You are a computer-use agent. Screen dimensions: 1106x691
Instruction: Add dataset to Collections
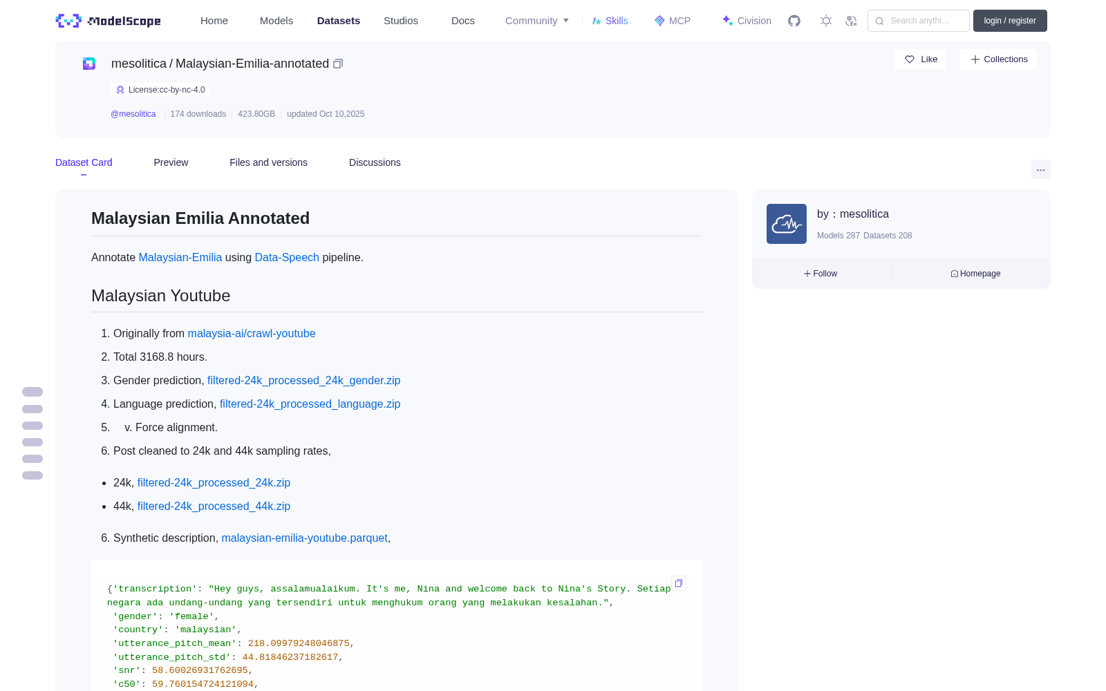point(997,59)
